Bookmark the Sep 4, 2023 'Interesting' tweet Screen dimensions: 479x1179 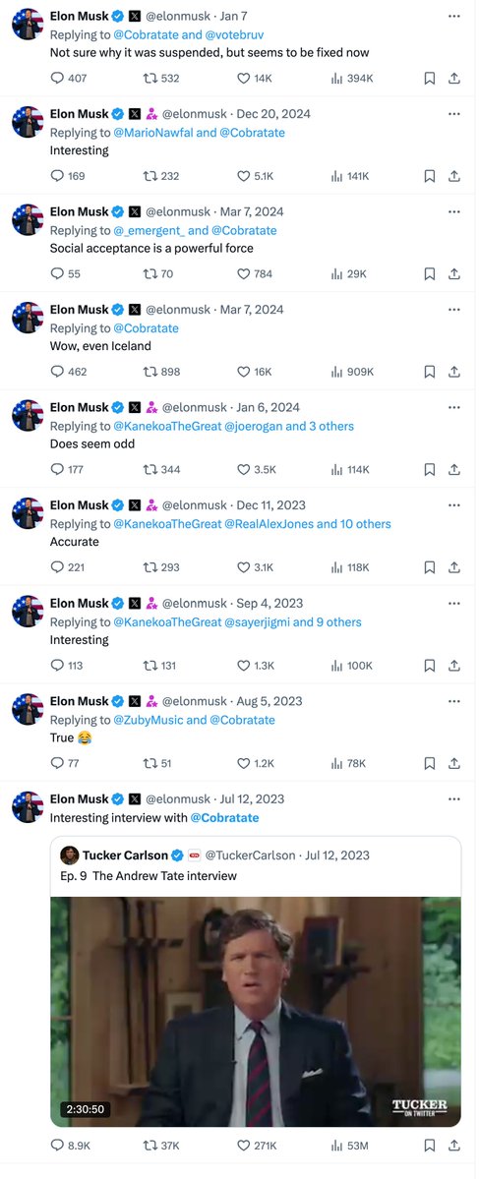click(x=430, y=666)
